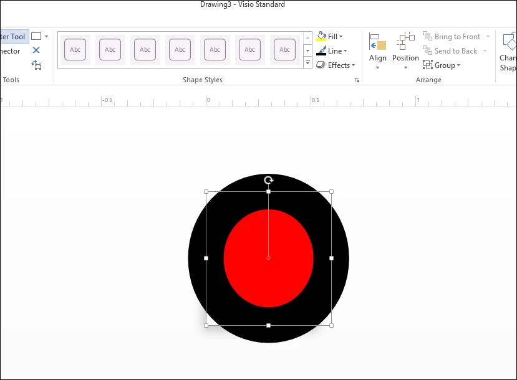The image size is (517, 380).
Task: Apply the second Abc shape style
Action: (110, 50)
